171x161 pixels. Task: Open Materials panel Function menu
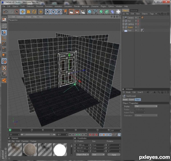coord(25,141)
